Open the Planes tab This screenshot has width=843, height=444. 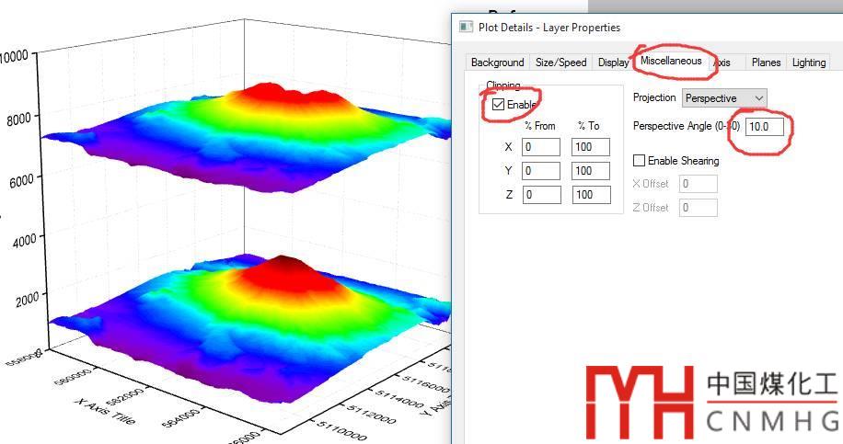(x=766, y=63)
